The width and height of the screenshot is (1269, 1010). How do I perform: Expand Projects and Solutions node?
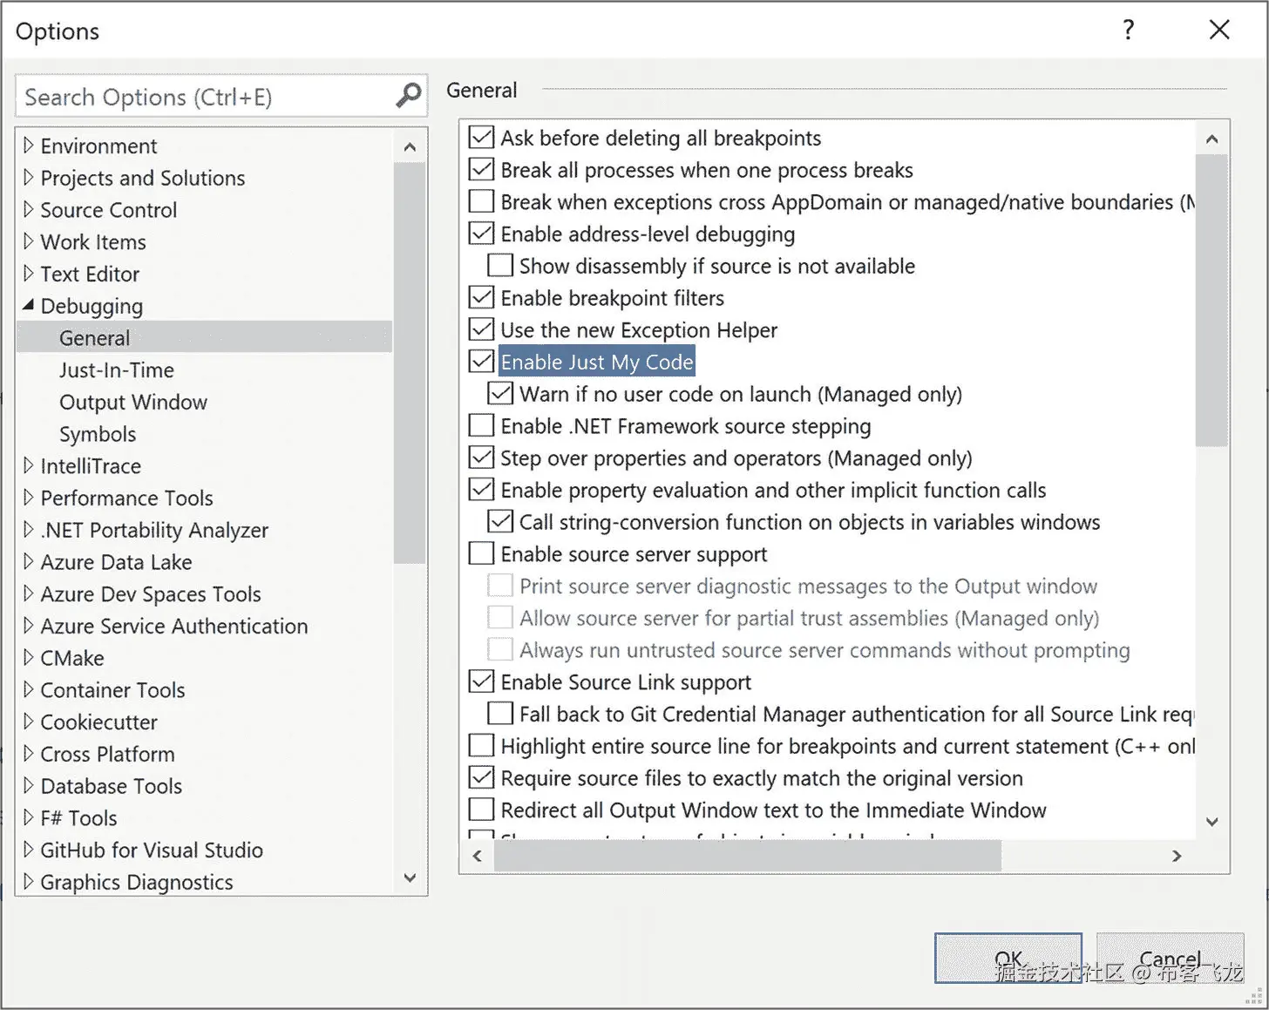point(28,178)
